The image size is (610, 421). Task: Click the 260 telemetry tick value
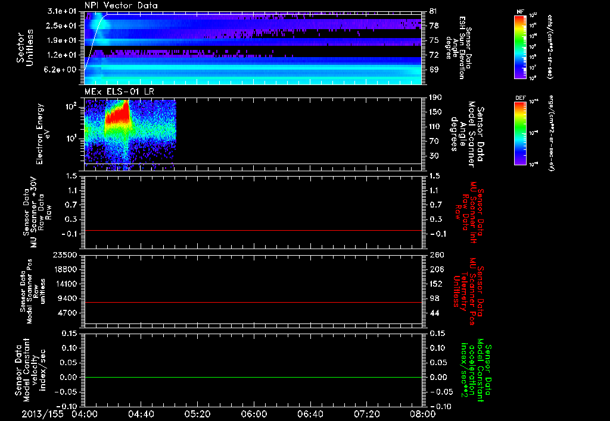(x=435, y=255)
